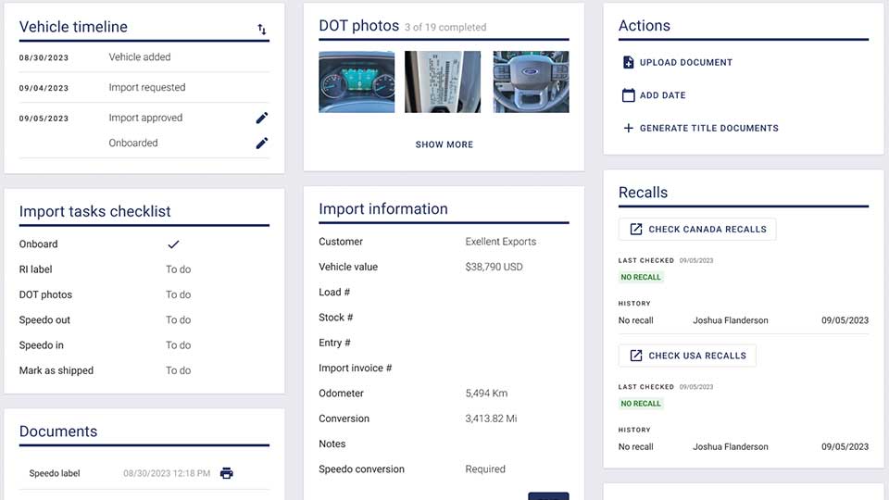Click the Load # field label
Image resolution: width=889 pixels, height=500 pixels.
pyautogui.click(x=334, y=292)
